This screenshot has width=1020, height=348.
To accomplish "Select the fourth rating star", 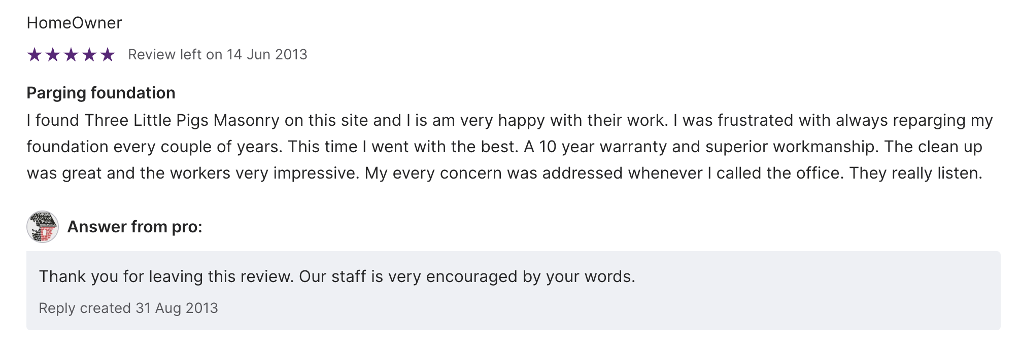I will pos(89,55).
